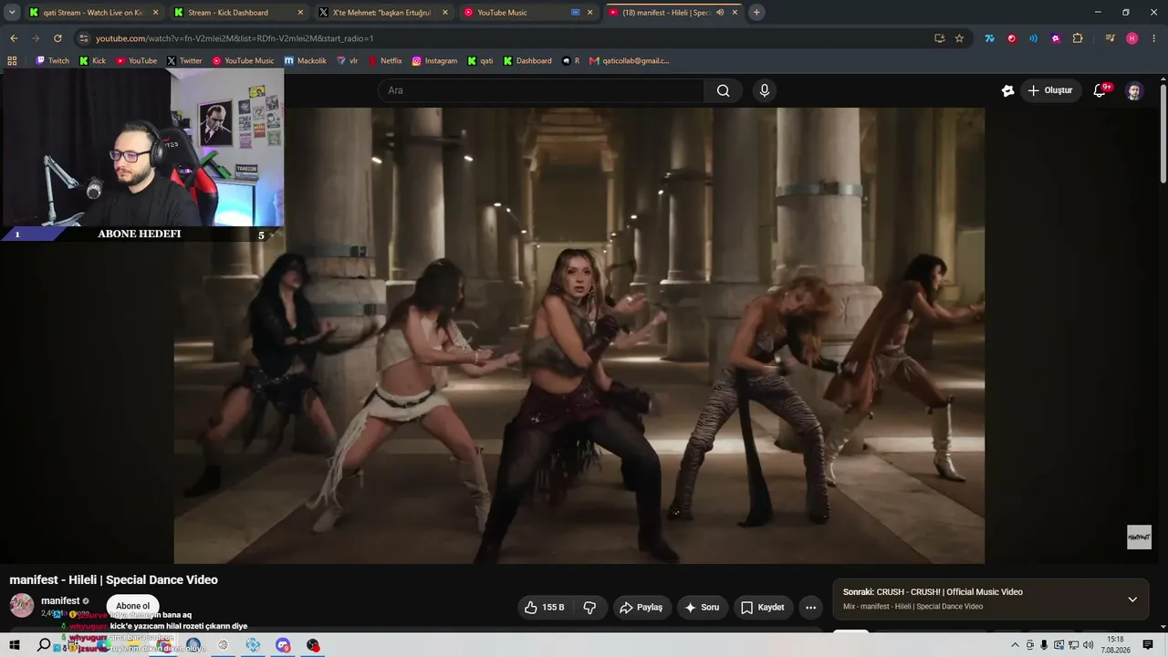Switch to the YouTube Music tab
Image resolution: width=1168 pixels, height=657 pixels.
tap(528, 13)
